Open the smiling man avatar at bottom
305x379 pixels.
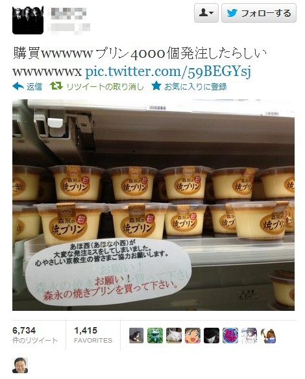20,365
